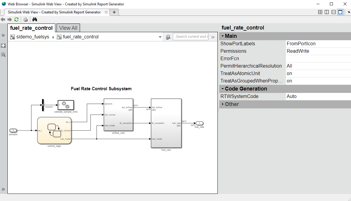This screenshot has height=201, width=351.
Task: Select the four-pane grid layout icon
Action: pyautogui.click(x=320, y=12)
